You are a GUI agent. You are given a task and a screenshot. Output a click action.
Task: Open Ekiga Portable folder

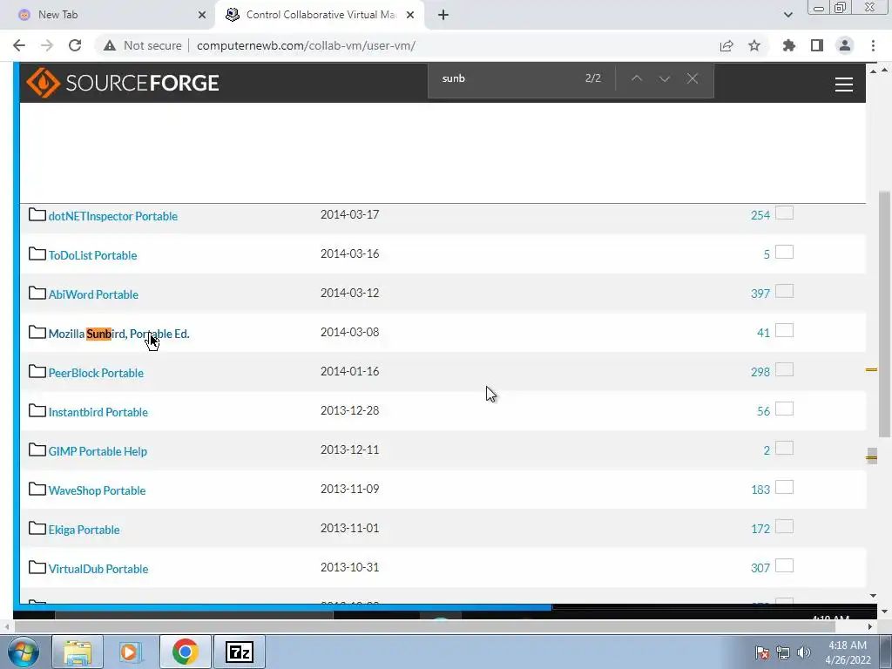84,530
